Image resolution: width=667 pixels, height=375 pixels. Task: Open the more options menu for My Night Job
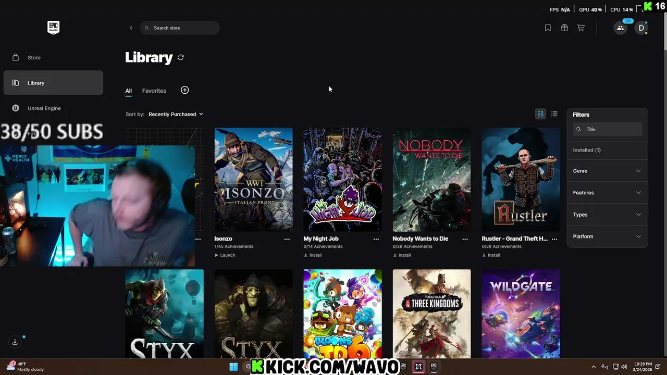376,239
